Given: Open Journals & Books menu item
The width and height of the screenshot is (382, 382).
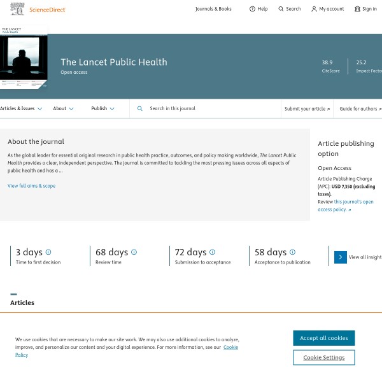Looking at the screenshot, I should click(213, 9).
